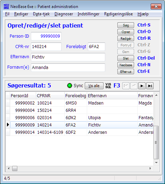Image resolution: width=165 pixels, height=184 pixels.
Task: Click the Efter-us button
Action: pyautogui.click(x=126, y=71)
